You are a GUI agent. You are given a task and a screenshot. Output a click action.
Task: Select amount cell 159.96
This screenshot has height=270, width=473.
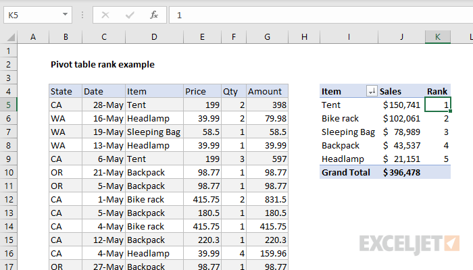268,253
